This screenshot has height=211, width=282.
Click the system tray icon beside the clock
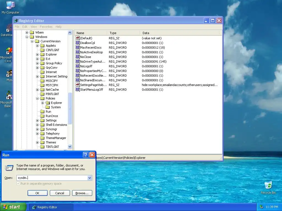[262, 207]
